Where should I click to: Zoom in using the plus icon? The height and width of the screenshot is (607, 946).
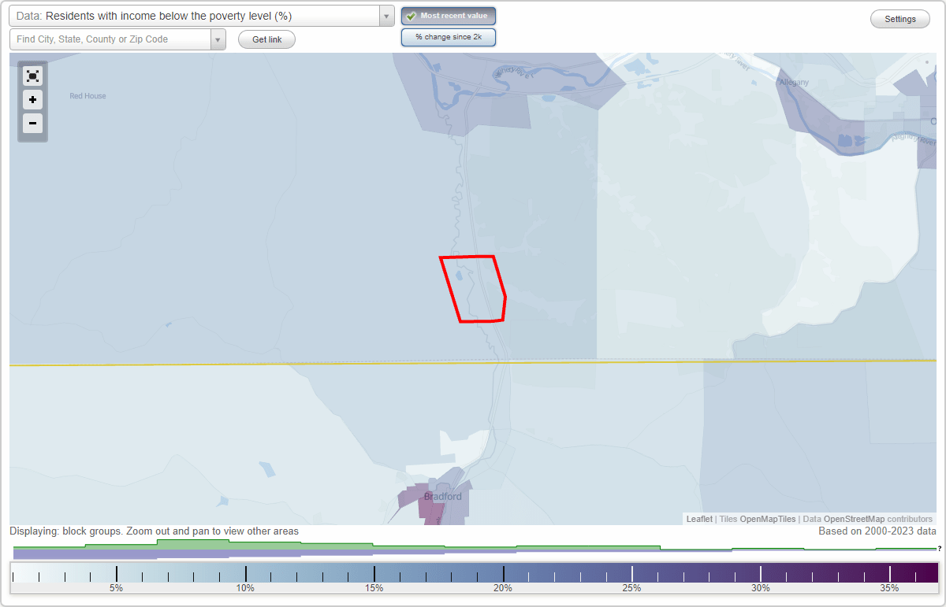pyautogui.click(x=32, y=100)
